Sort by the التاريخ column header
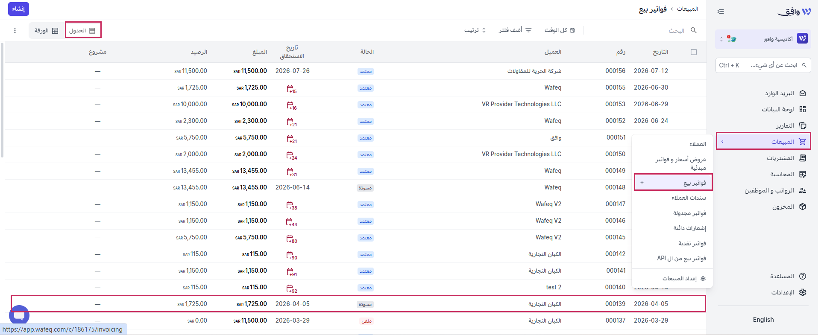 [x=660, y=52]
